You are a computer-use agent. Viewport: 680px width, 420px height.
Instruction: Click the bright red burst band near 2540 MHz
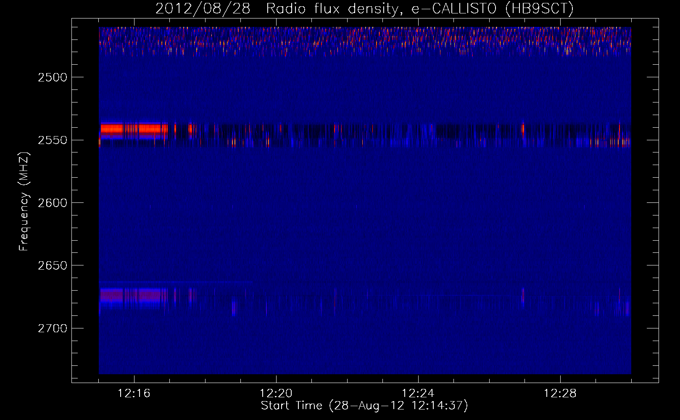pos(134,129)
